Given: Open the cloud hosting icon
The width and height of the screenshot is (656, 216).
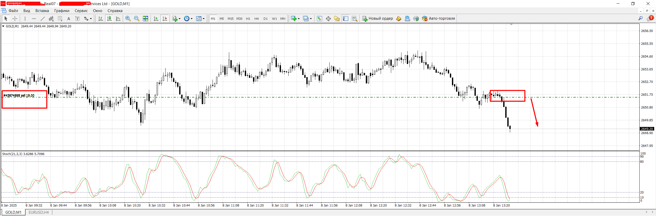Looking at the screenshot, I should click(407, 18).
